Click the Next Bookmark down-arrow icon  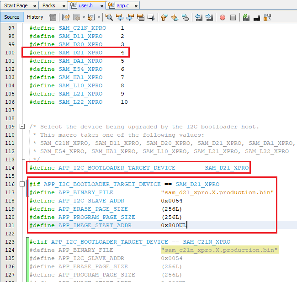tap(175, 17)
